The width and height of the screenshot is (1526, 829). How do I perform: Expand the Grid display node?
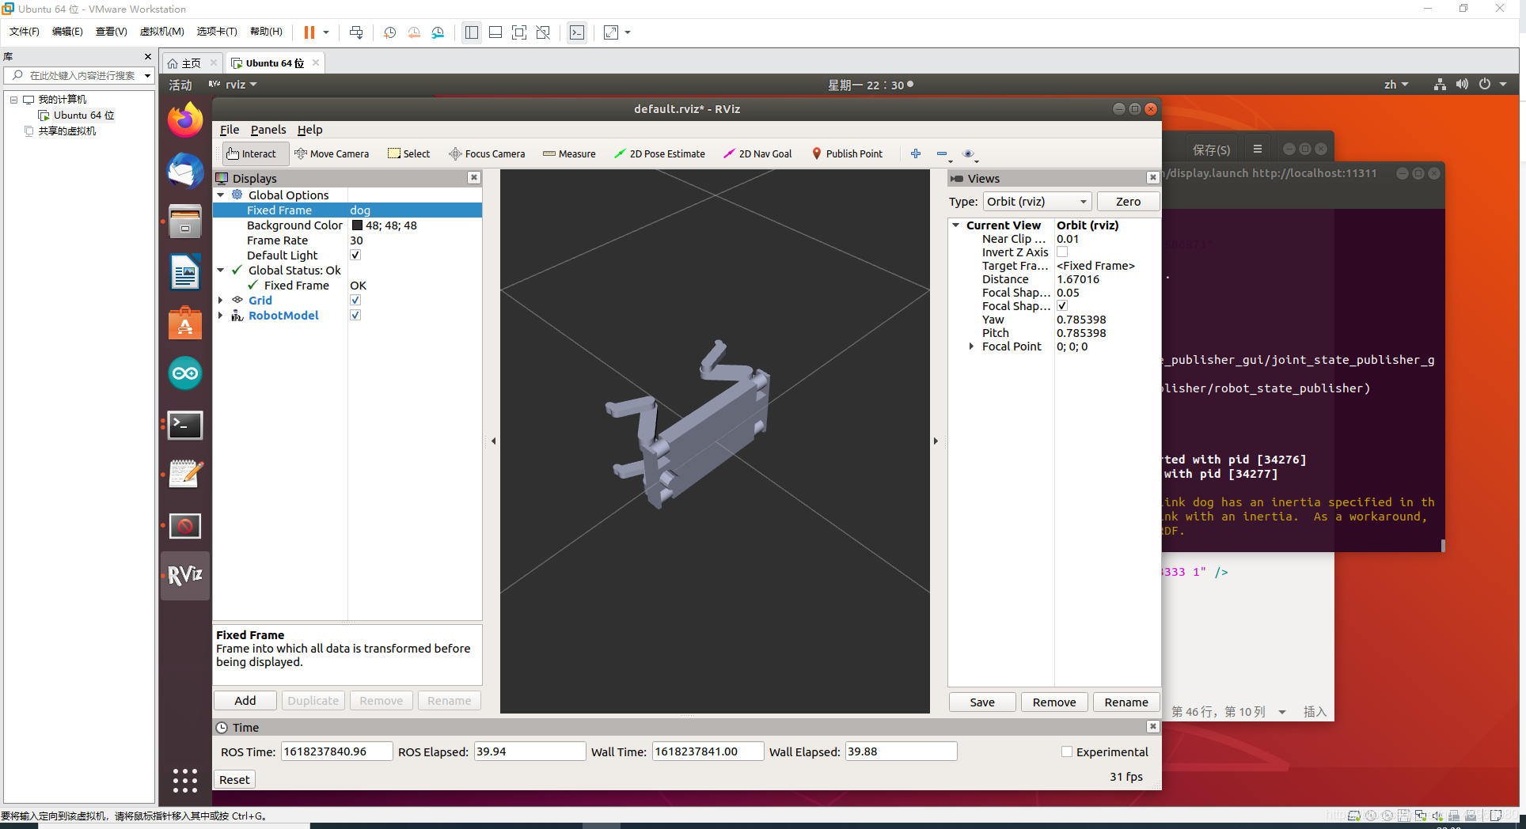coord(221,300)
